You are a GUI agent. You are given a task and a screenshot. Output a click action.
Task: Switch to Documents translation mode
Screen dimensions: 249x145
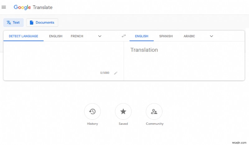(42, 22)
